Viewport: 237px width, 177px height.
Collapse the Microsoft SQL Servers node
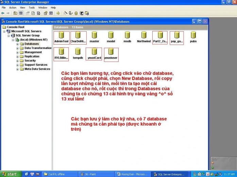pos(4,31)
